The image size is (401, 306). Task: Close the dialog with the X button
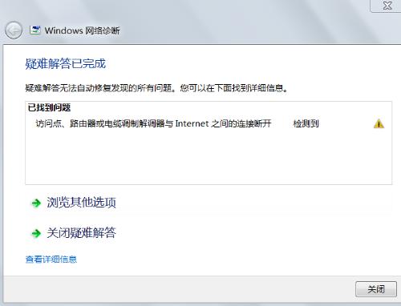point(387,6)
